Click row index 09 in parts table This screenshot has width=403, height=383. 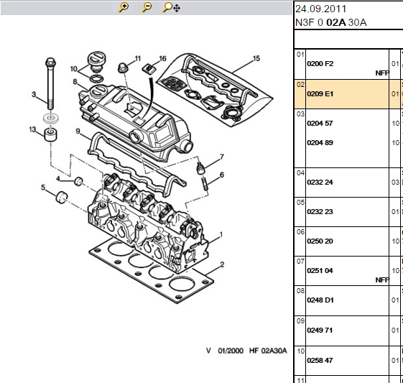coord(300,320)
